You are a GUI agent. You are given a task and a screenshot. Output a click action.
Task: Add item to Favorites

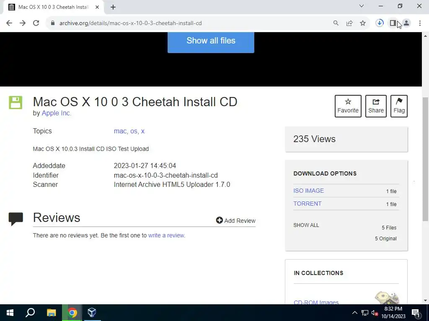pos(348,106)
